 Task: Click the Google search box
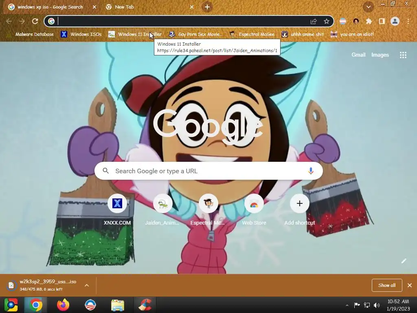pyautogui.click(x=208, y=171)
